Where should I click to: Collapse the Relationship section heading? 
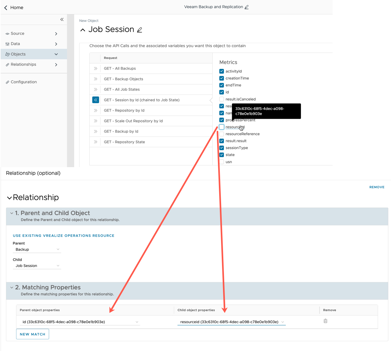pos(9,198)
